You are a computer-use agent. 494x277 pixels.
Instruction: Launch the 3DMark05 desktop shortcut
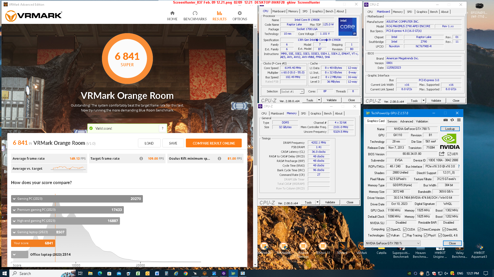(264, 248)
